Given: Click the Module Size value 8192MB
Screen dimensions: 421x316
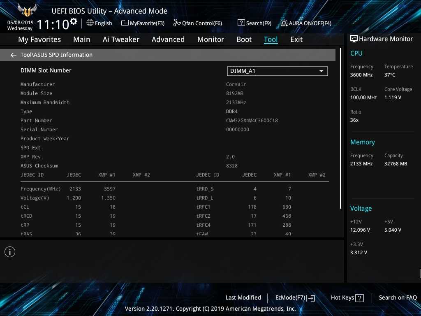Looking at the screenshot, I should point(235,93).
